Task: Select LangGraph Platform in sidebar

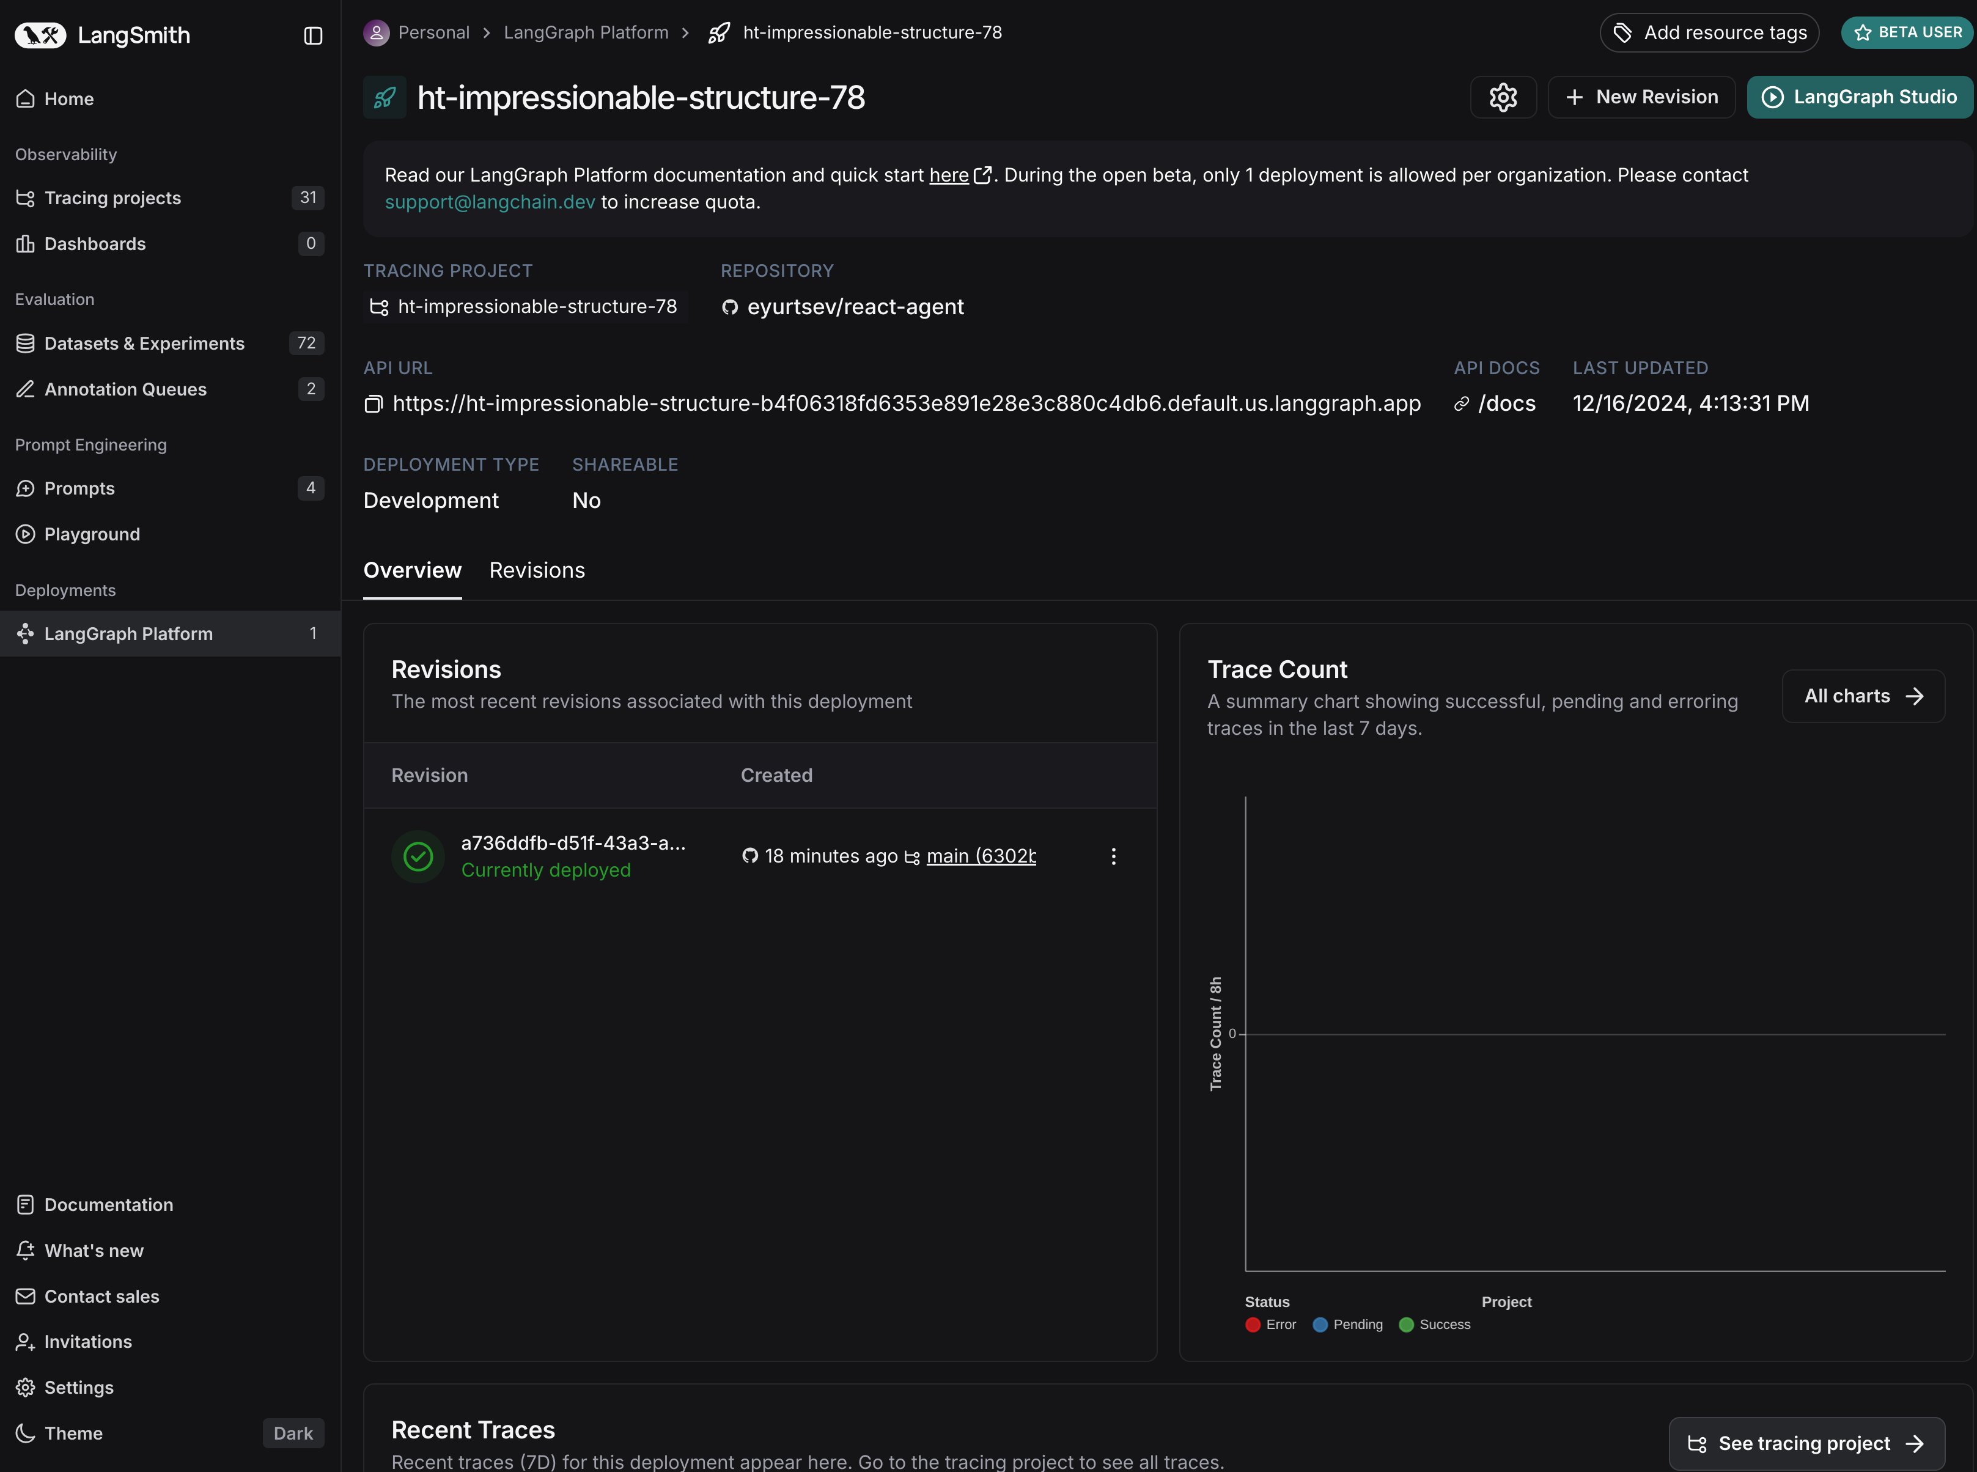Action: click(x=169, y=633)
